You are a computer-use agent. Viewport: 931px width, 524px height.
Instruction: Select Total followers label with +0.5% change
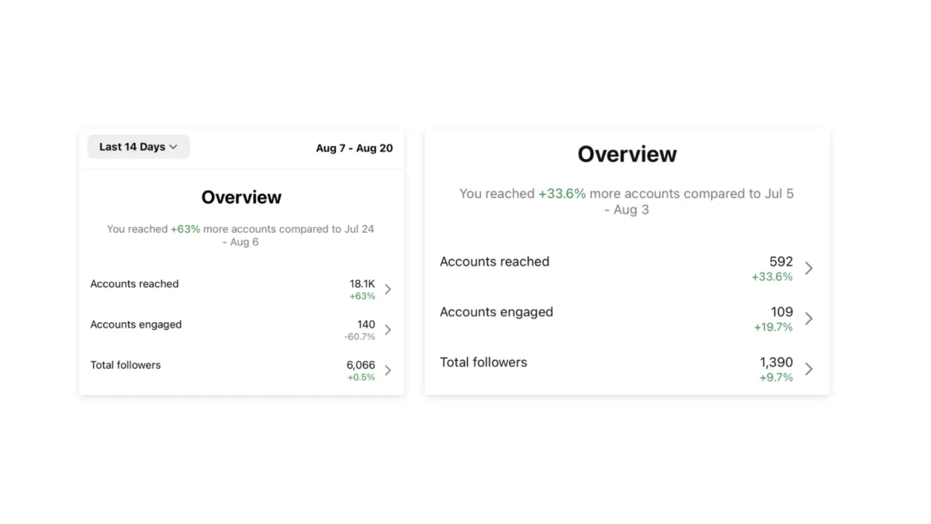point(126,365)
